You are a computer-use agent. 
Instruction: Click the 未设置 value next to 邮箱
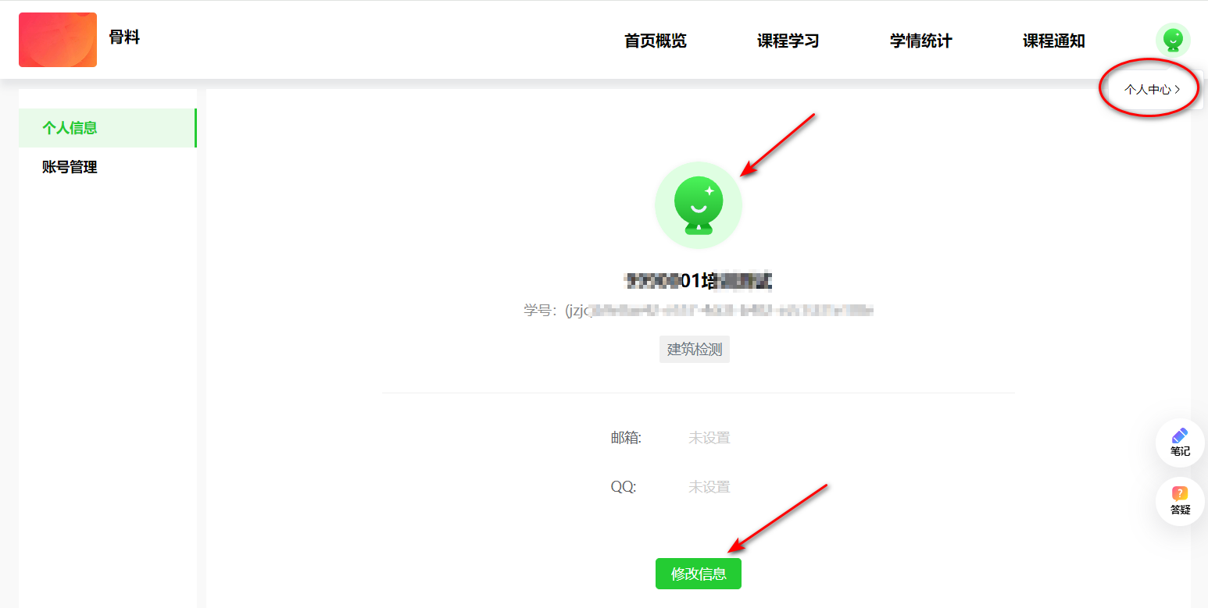[x=709, y=438]
